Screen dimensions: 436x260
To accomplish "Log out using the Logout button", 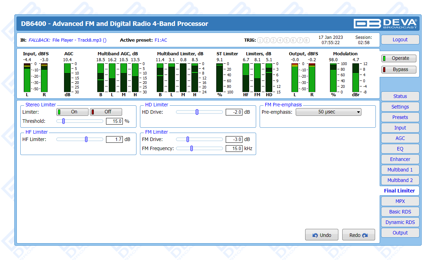I will pos(400,40).
